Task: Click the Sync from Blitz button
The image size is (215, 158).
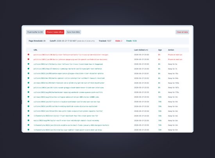Action: (73, 32)
